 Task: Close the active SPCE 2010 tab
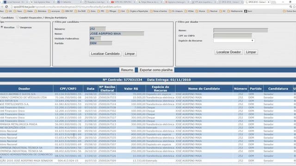pos(268,2)
